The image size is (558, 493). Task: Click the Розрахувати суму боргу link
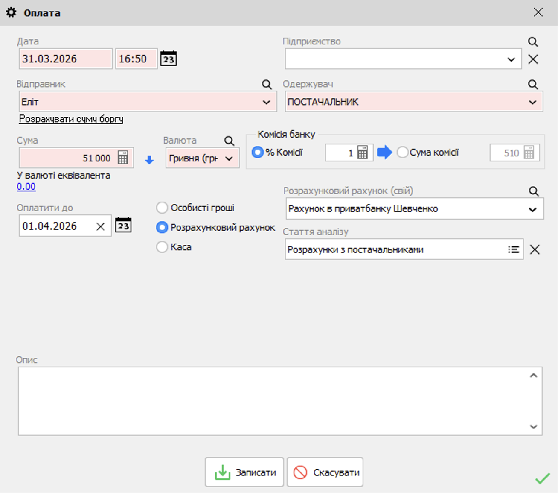pyautogui.click(x=71, y=119)
